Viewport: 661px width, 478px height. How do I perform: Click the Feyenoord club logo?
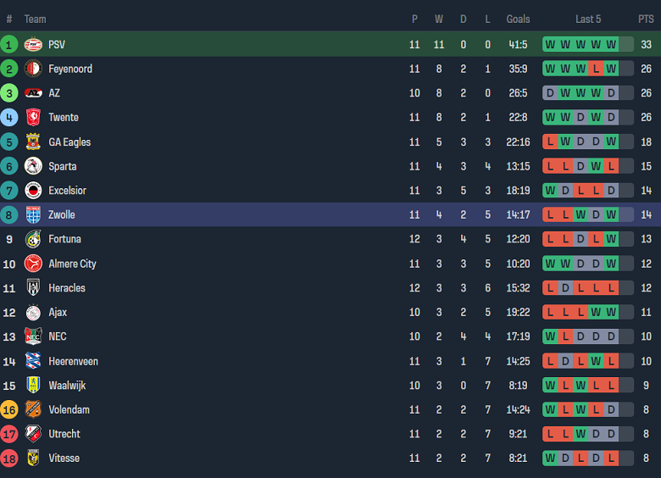[x=33, y=69]
